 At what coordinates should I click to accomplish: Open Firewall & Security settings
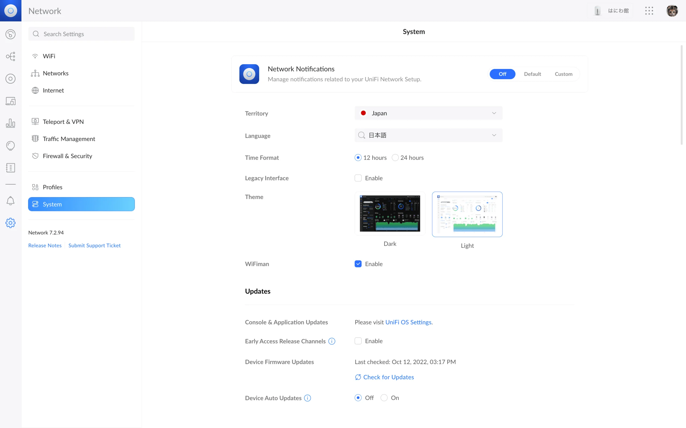click(x=81, y=156)
